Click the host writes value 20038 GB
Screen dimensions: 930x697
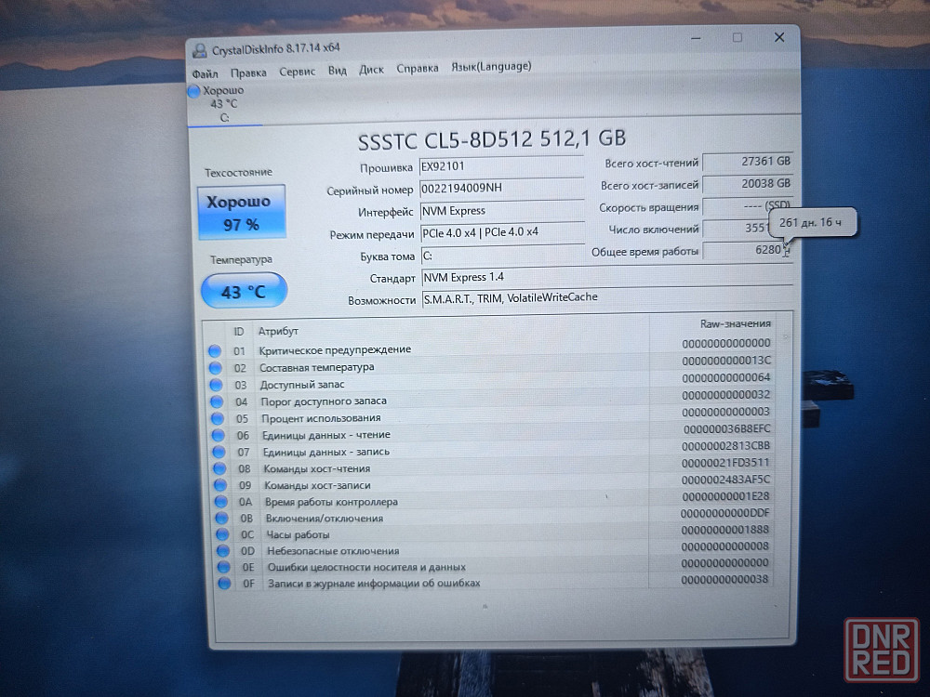tap(748, 184)
